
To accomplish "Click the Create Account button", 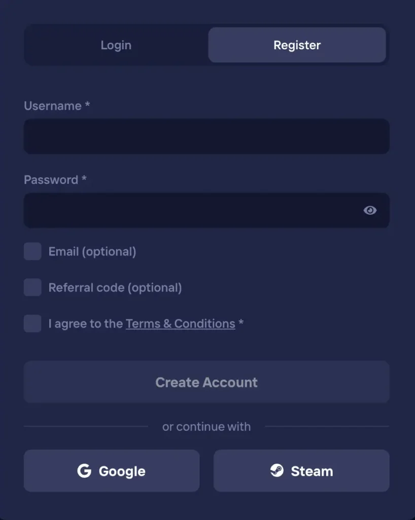I will (x=206, y=382).
